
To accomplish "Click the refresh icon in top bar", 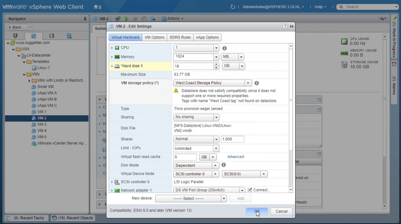I will click(x=233, y=7).
